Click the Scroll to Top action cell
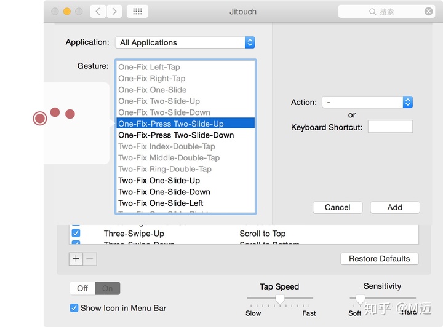 [263, 234]
